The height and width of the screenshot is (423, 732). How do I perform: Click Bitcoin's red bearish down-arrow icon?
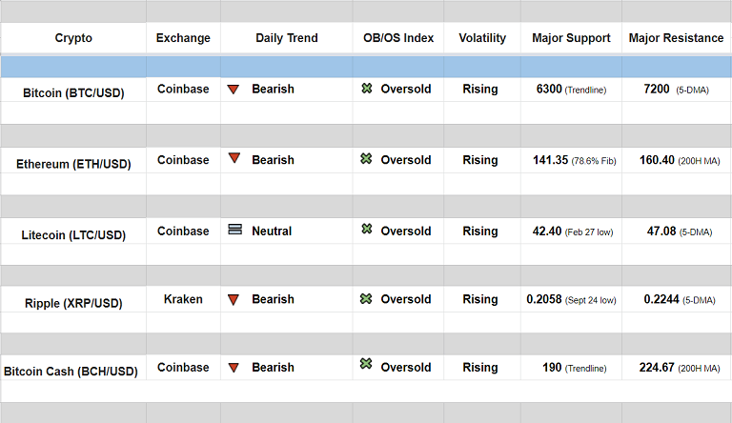point(234,90)
